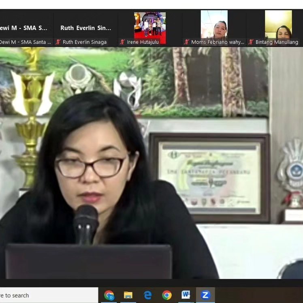Launch Microsoft Edge from the taskbar
The width and height of the screenshot is (303, 303).
click(147, 295)
